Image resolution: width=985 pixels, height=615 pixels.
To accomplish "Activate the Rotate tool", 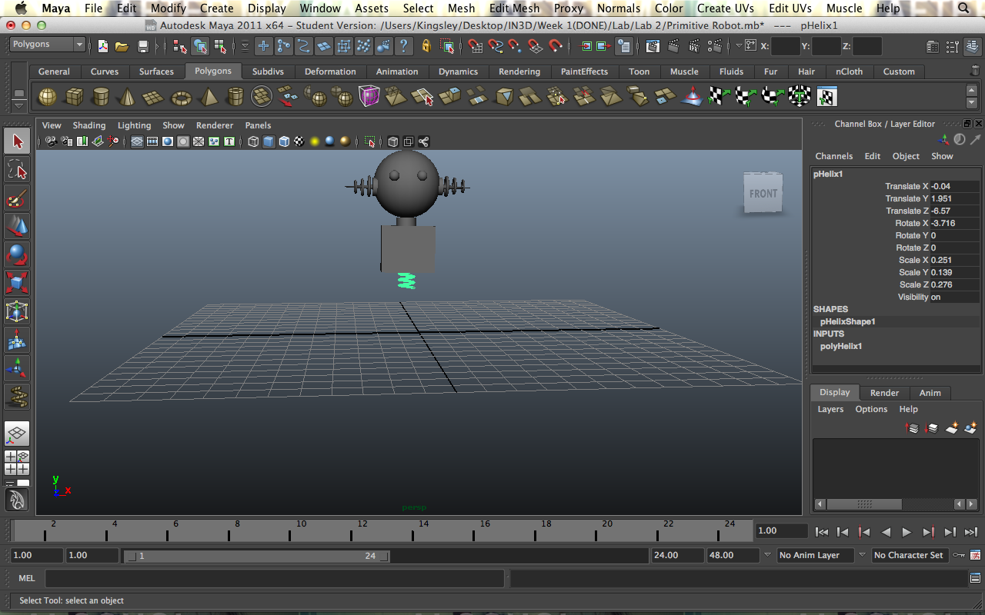I will [x=18, y=254].
